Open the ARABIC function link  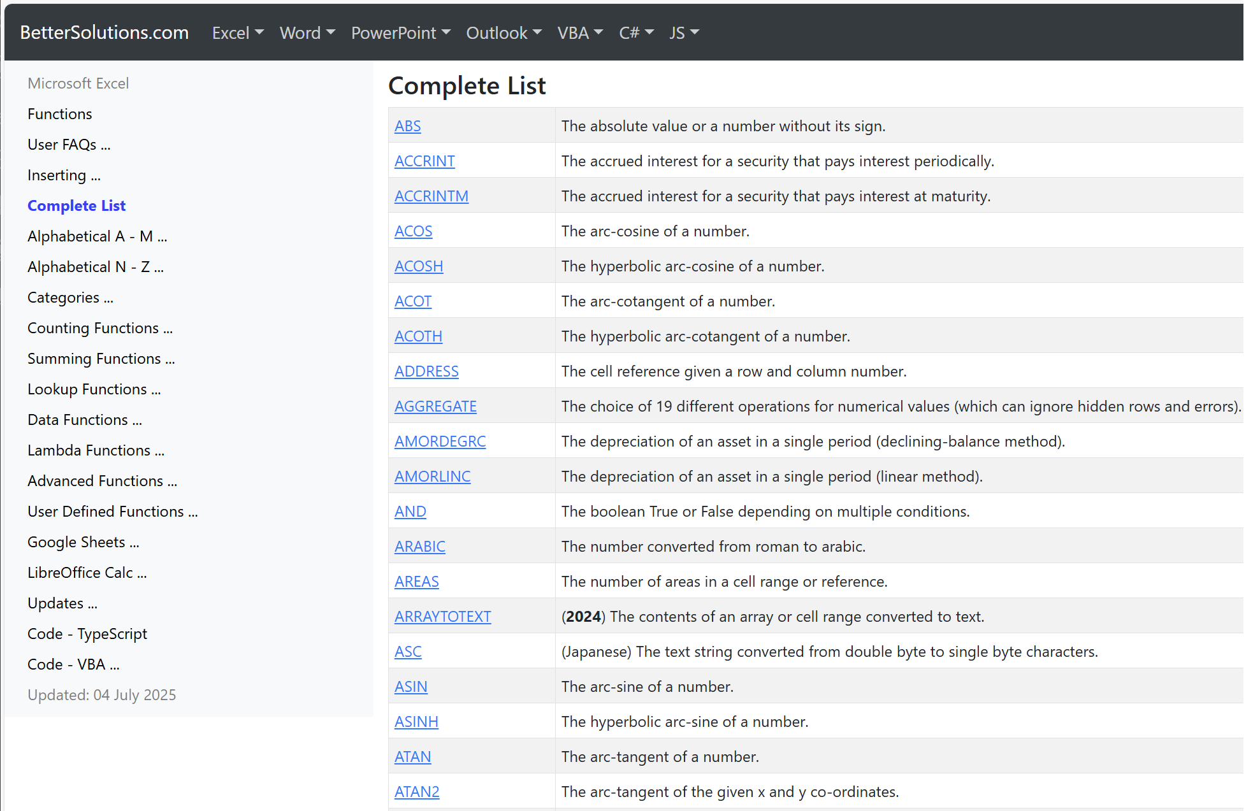coord(420,547)
